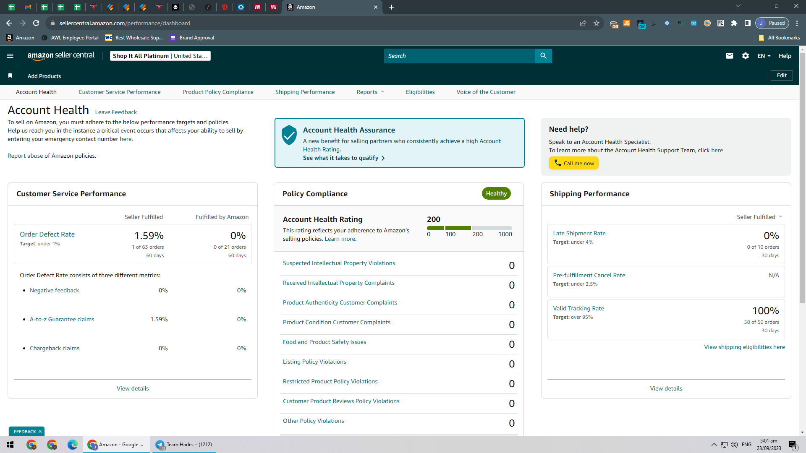
Task: Open a new browser tab
Action: 392,7
